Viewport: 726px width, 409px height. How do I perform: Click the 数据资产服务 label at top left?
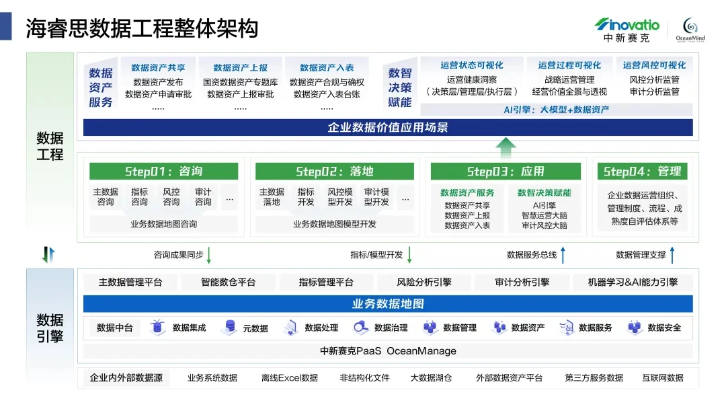pyautogui.click(x=101, y=87)
